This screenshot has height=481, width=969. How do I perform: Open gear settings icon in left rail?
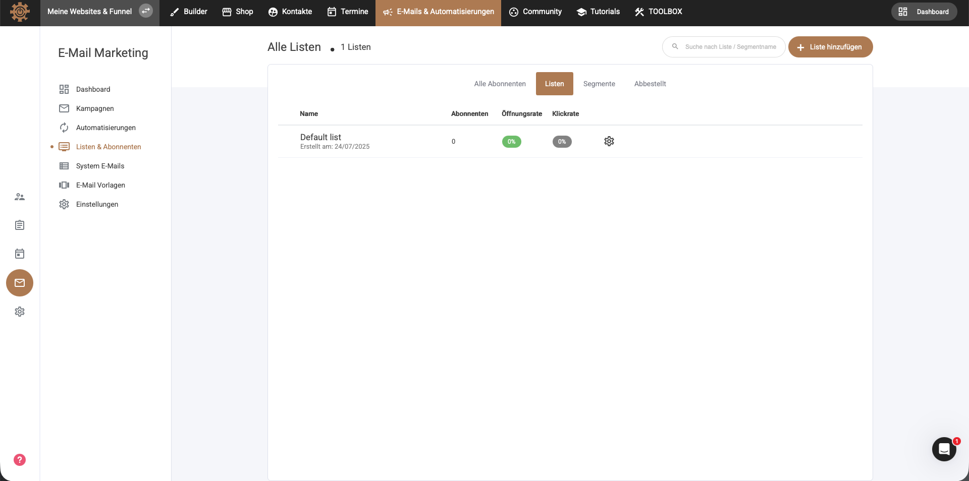20,312
